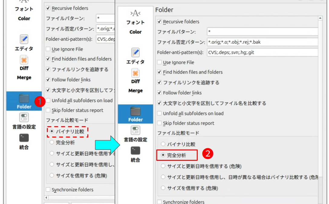The width and height of the screenshot is (329, 204).
Task: Select バイナリ比較 radio button in the right dialog
Action: coord(163,144)
